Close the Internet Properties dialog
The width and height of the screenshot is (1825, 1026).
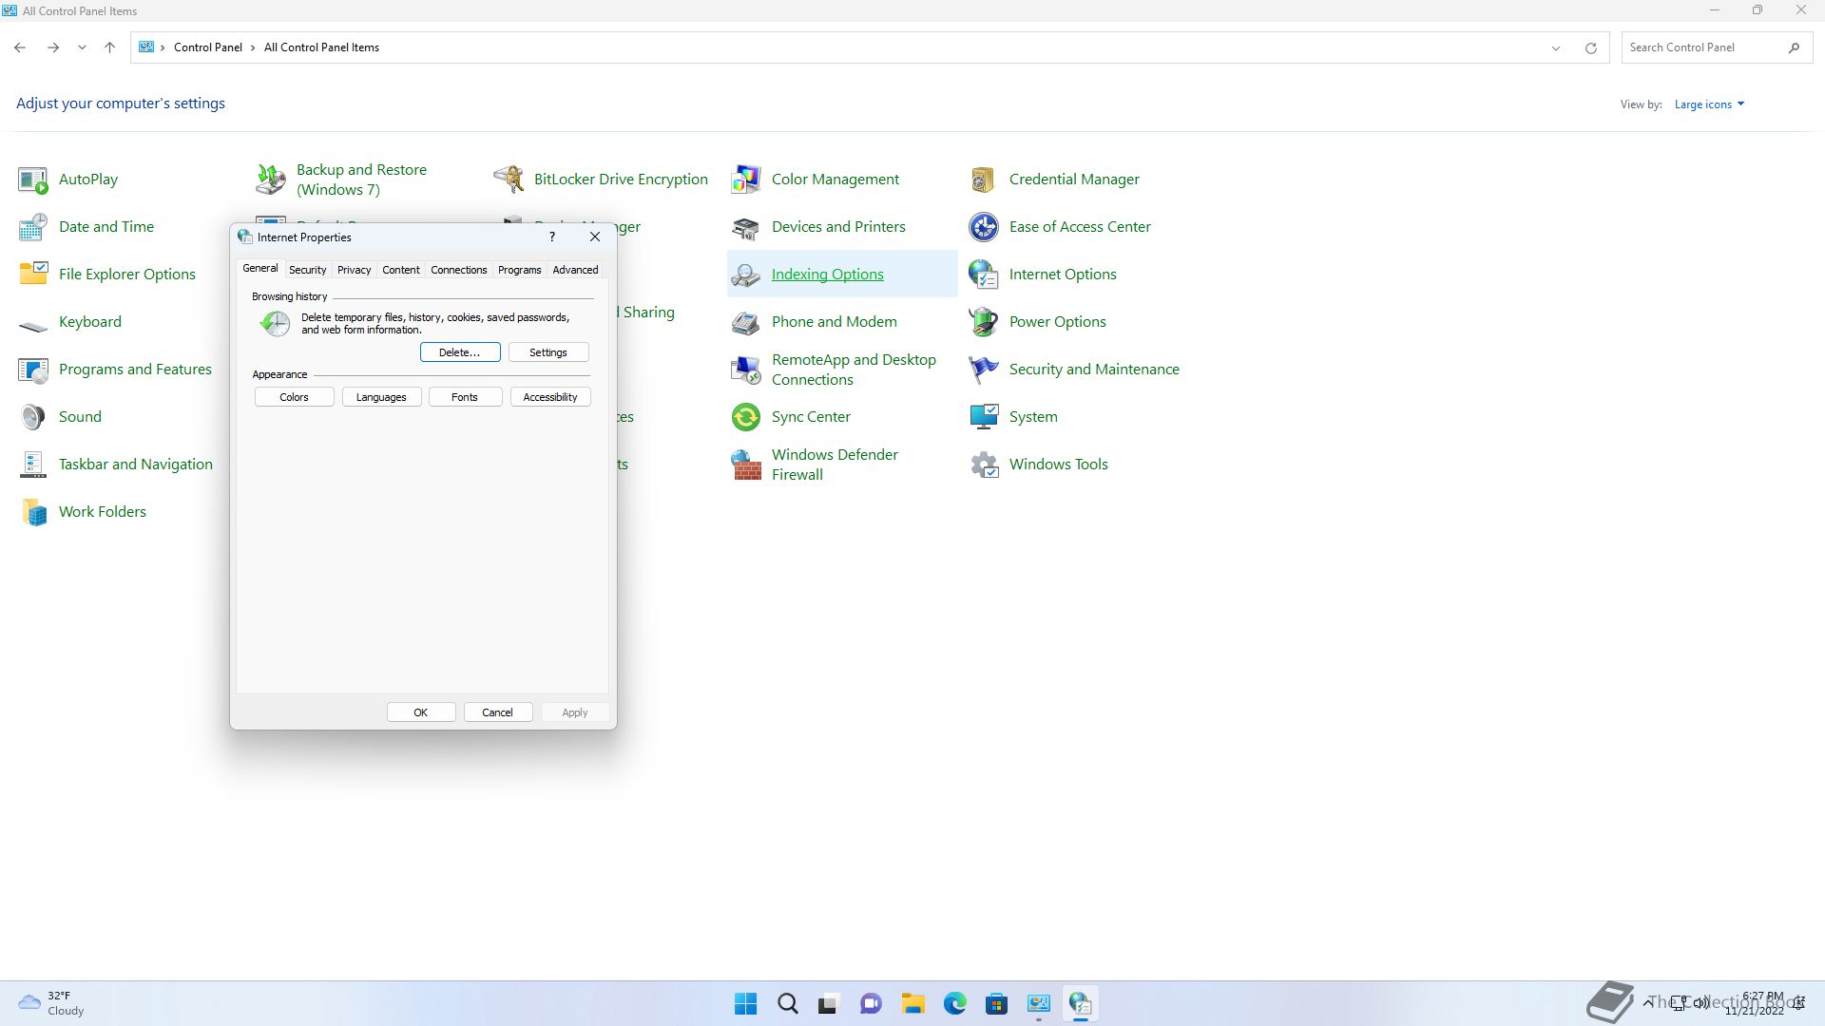point(595,237)
